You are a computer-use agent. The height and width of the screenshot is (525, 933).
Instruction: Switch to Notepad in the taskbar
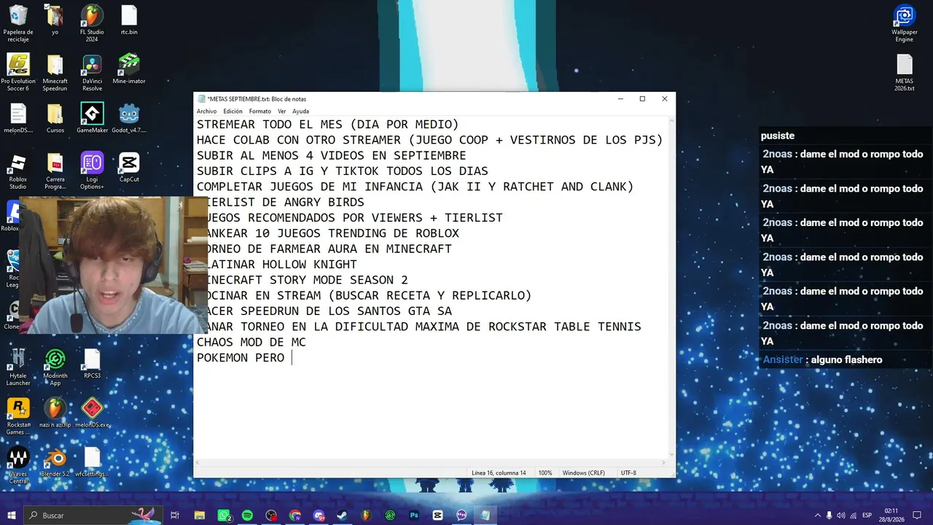tap(485, 515)
